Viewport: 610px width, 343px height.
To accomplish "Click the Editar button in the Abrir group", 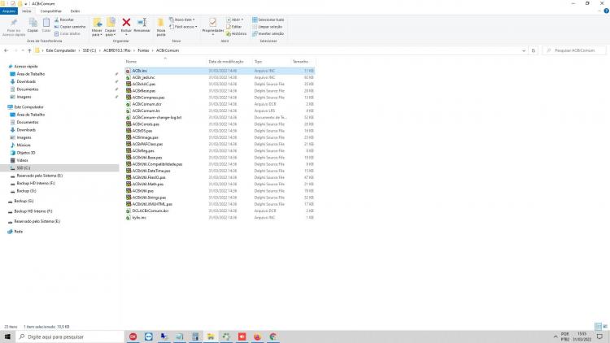I will tap(234, 27).
